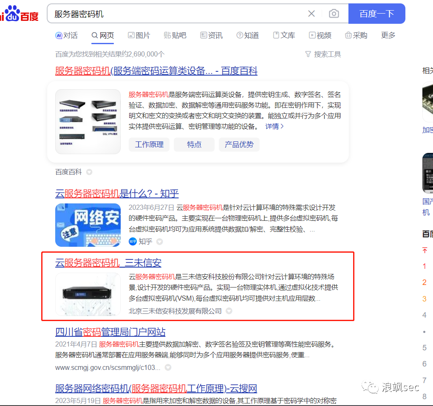Open image search via the camera icon
The height and width of the screenshot is (406, 433).
[334, 14]
